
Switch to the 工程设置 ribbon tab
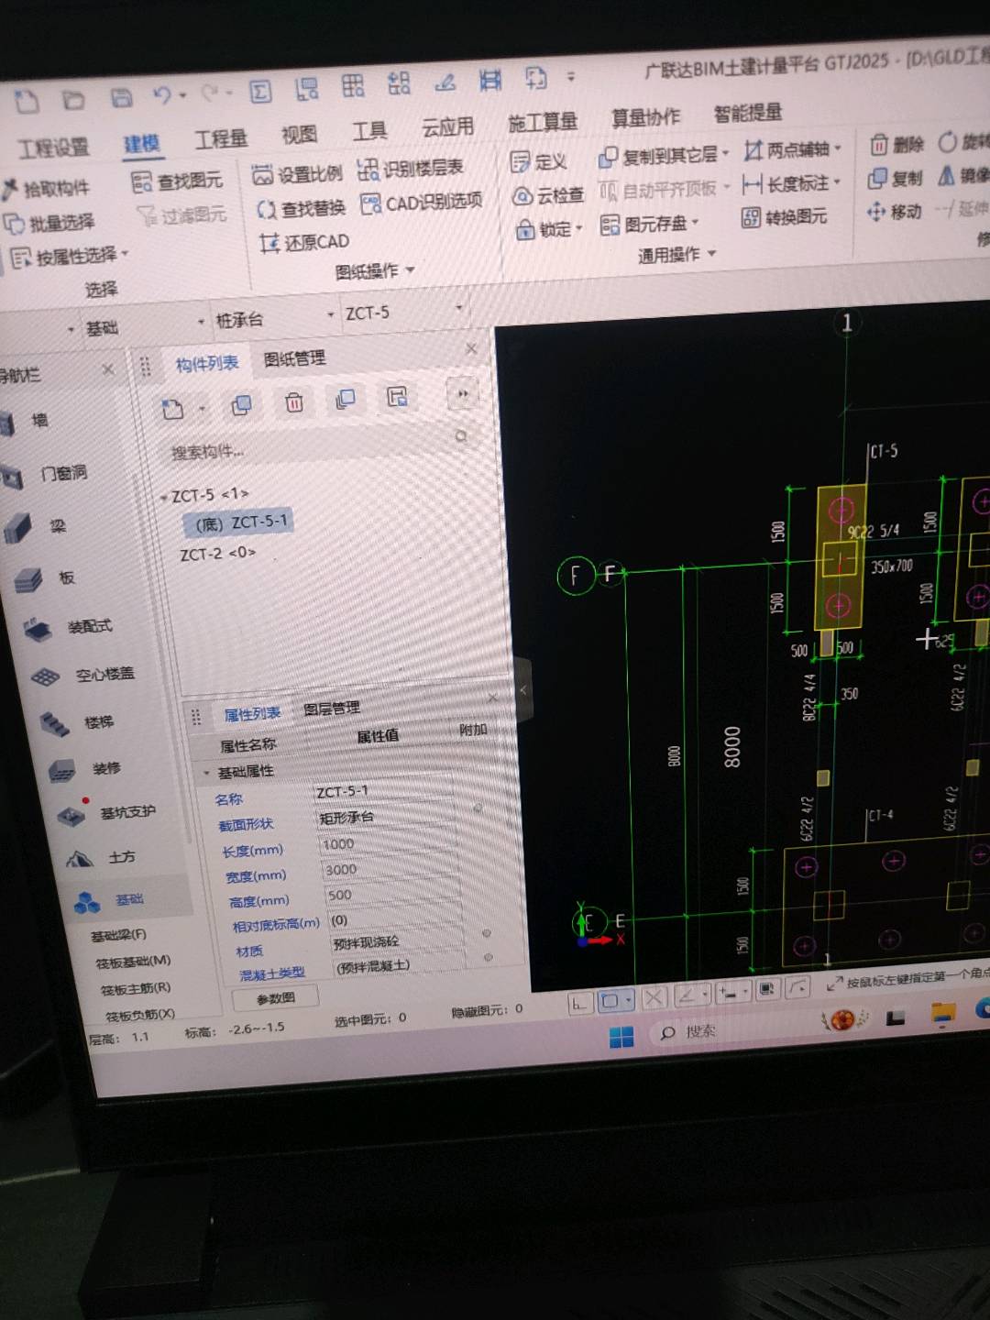click(52, 147)
